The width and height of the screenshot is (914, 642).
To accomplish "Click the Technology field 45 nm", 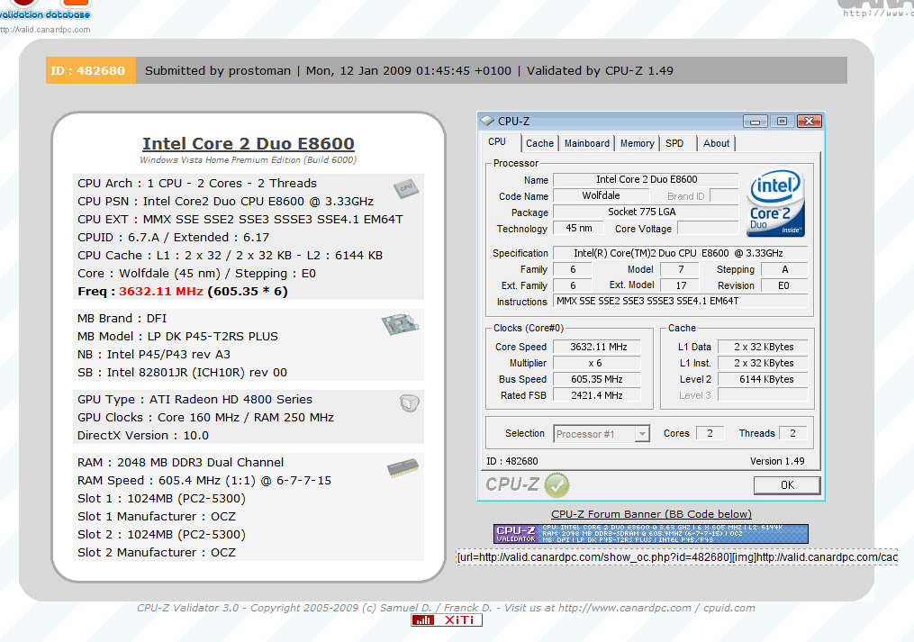I will (x=579, y=229).
